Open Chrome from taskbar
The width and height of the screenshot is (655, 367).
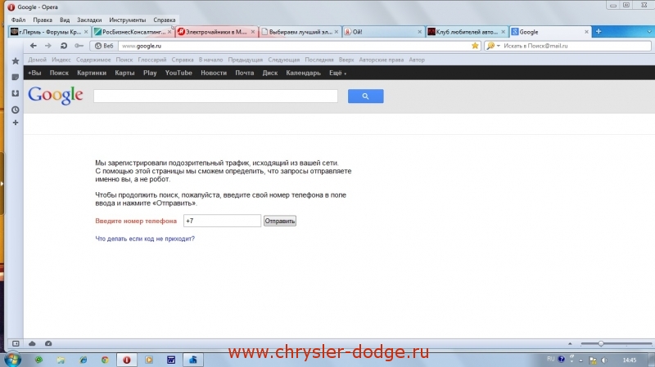(105, 360)
